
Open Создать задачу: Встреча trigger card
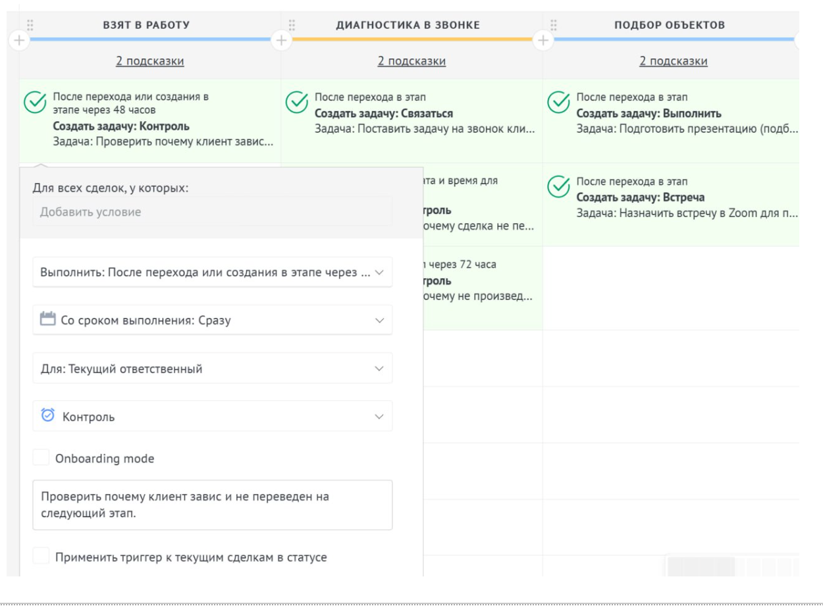(671, 205)
